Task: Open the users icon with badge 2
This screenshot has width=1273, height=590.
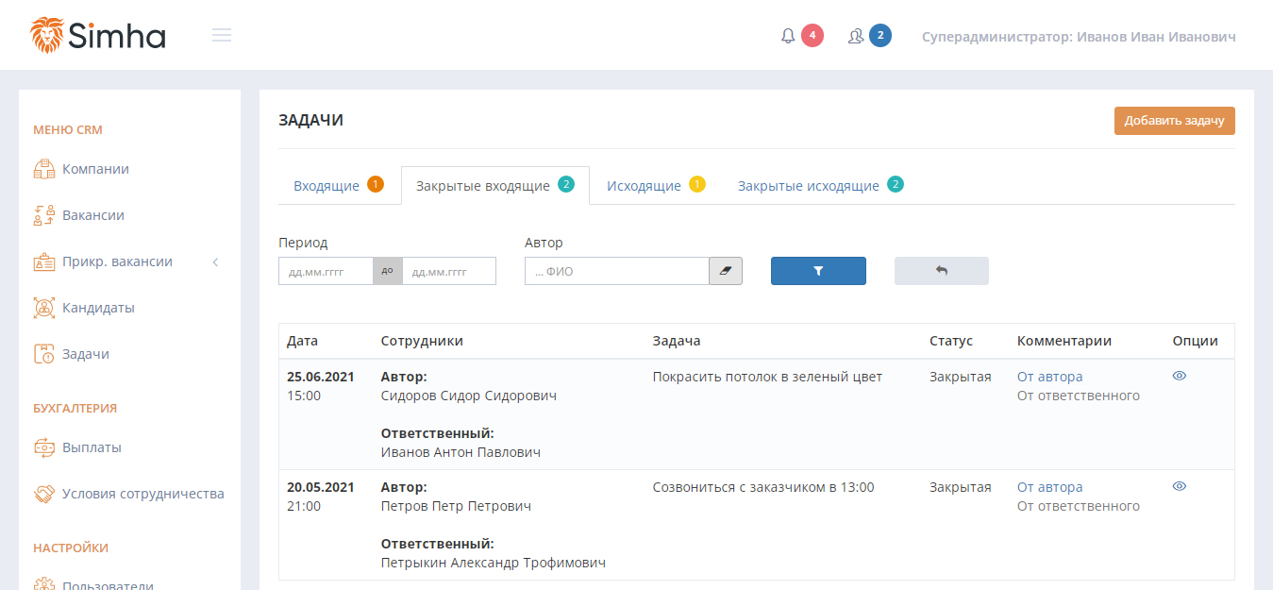Action: click(856, 36)
